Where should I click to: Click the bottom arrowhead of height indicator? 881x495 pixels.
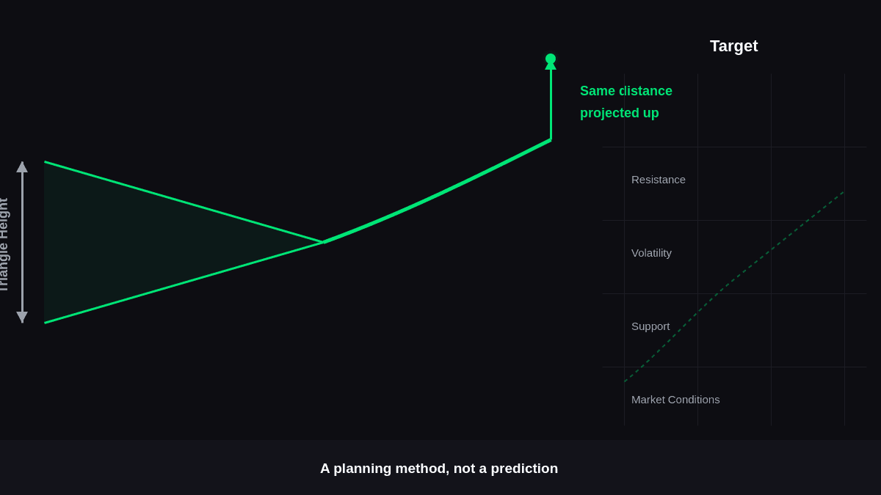(22, 317)
